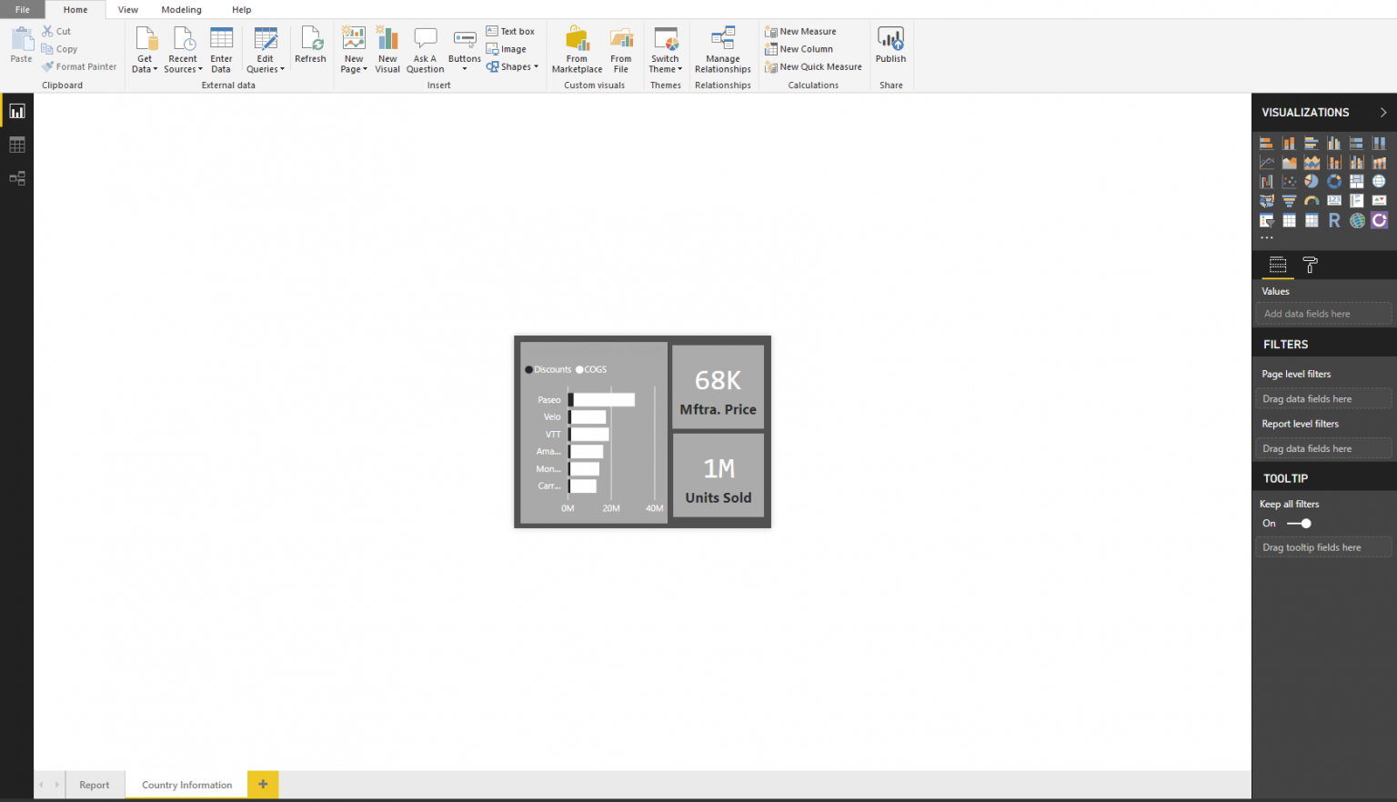
Task: Open the Report view in the left sidebar
Action: [17, 110]
